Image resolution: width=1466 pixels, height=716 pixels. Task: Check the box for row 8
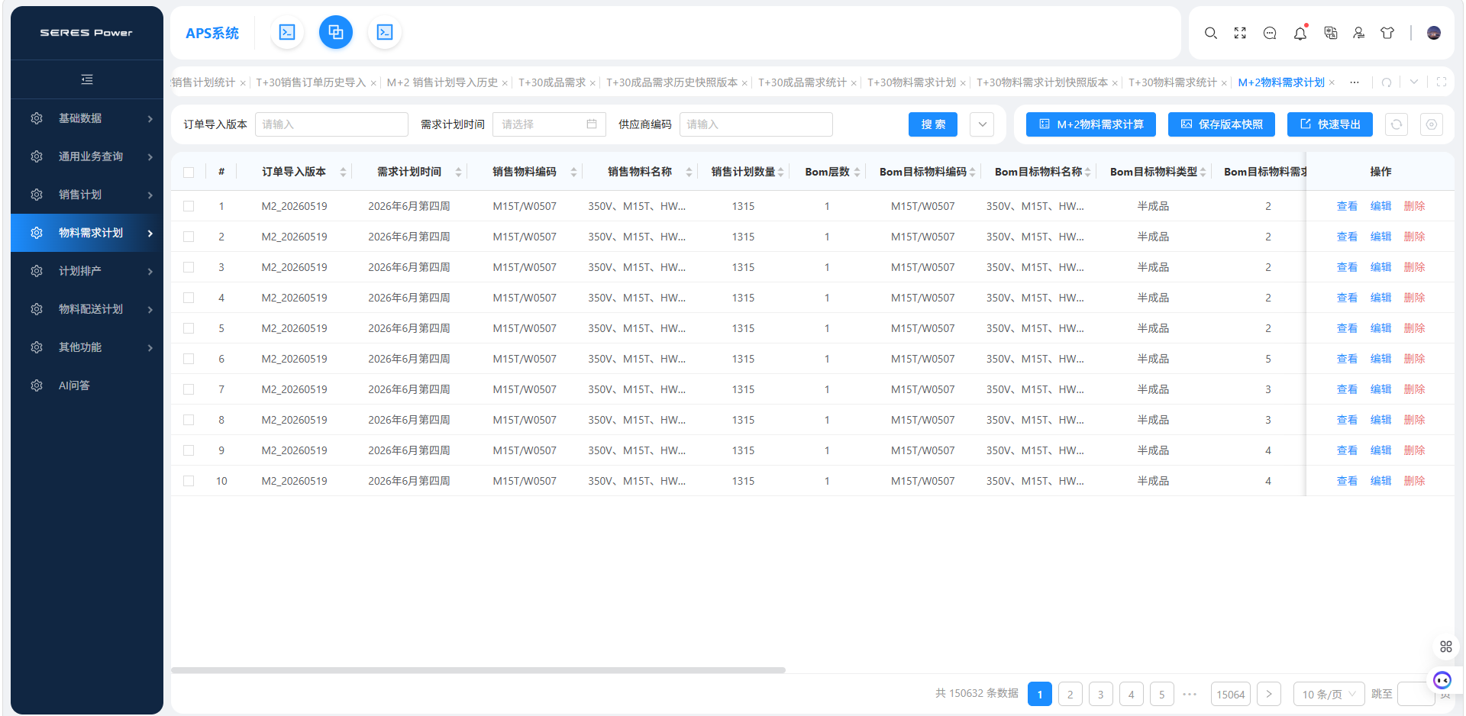coord(189,420)
